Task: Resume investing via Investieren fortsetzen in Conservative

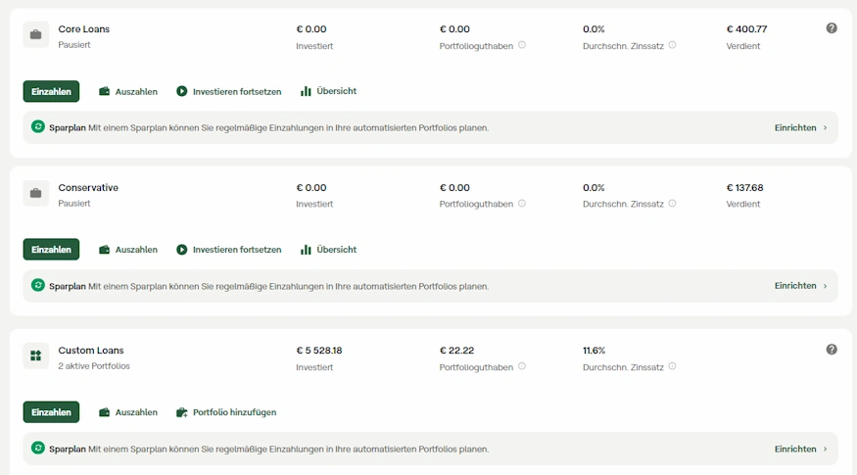Action: coord(229,250)
